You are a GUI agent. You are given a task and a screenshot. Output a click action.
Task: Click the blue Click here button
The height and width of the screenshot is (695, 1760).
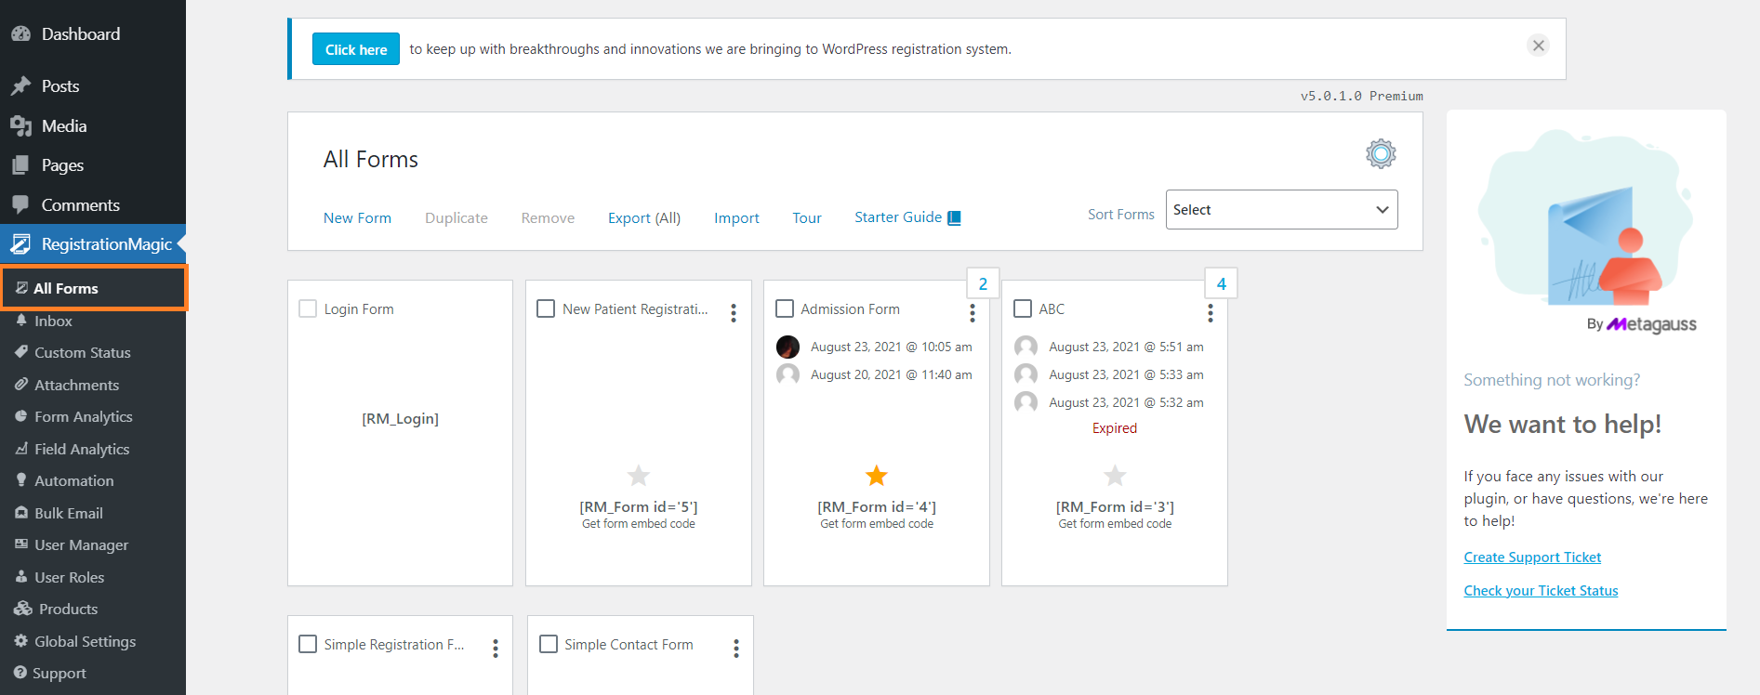(x=355, y=49)
